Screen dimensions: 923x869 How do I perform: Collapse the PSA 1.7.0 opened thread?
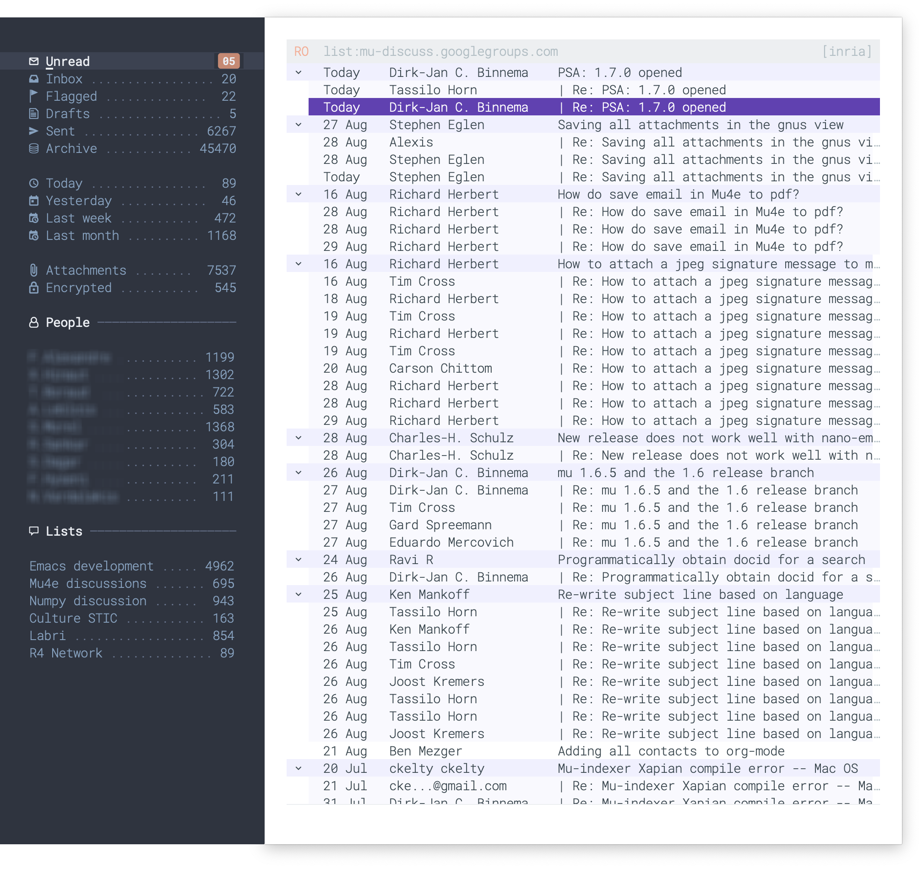click(299, 73)
